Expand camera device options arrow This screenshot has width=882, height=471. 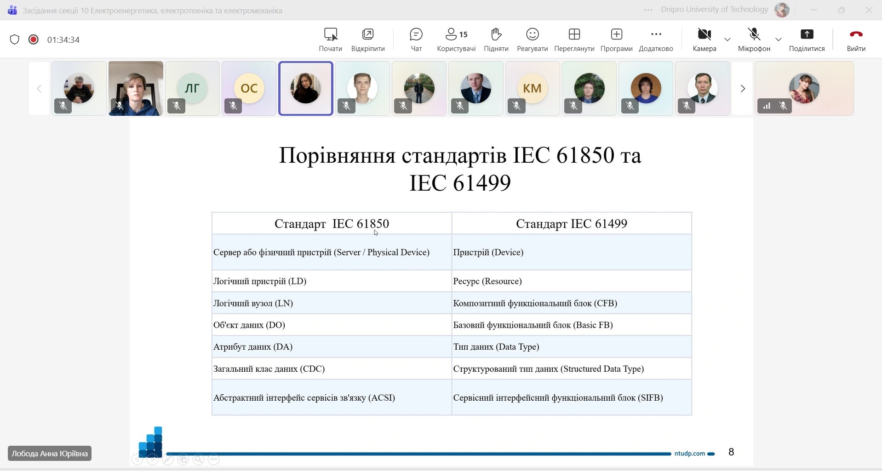[x=727, y=40]
